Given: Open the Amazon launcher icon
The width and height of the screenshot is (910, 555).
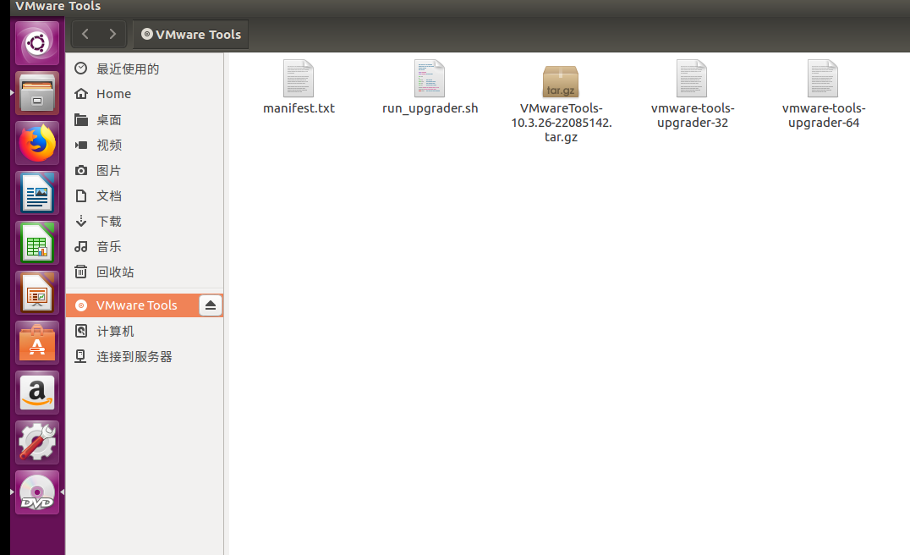Looking at the screenshot, I should pyautogui.click(x=36, y=392).
